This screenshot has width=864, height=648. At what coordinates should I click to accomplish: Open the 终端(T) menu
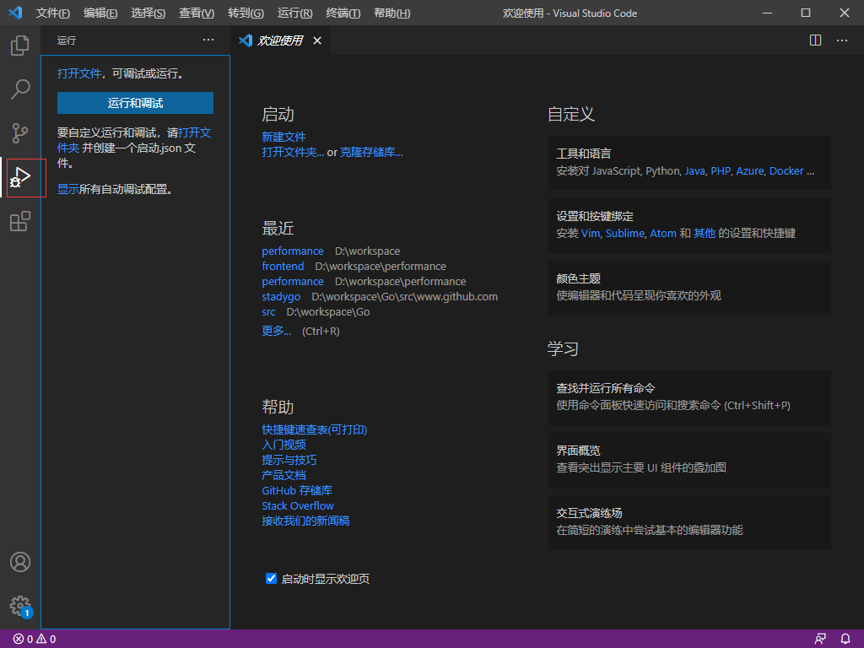[343, 13]
